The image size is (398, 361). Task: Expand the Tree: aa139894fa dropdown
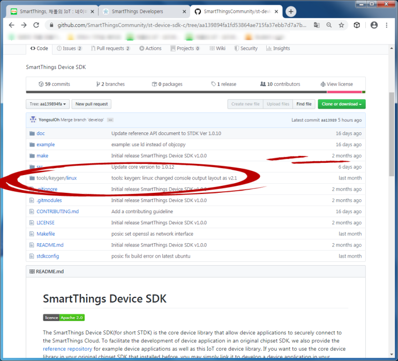[48, 104]
